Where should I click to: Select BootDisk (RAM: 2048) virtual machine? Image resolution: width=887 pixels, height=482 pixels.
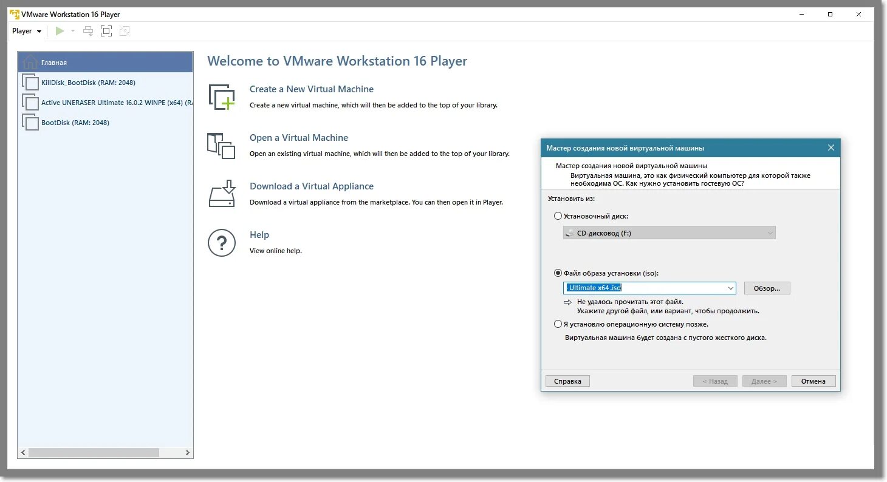[106, 123]
